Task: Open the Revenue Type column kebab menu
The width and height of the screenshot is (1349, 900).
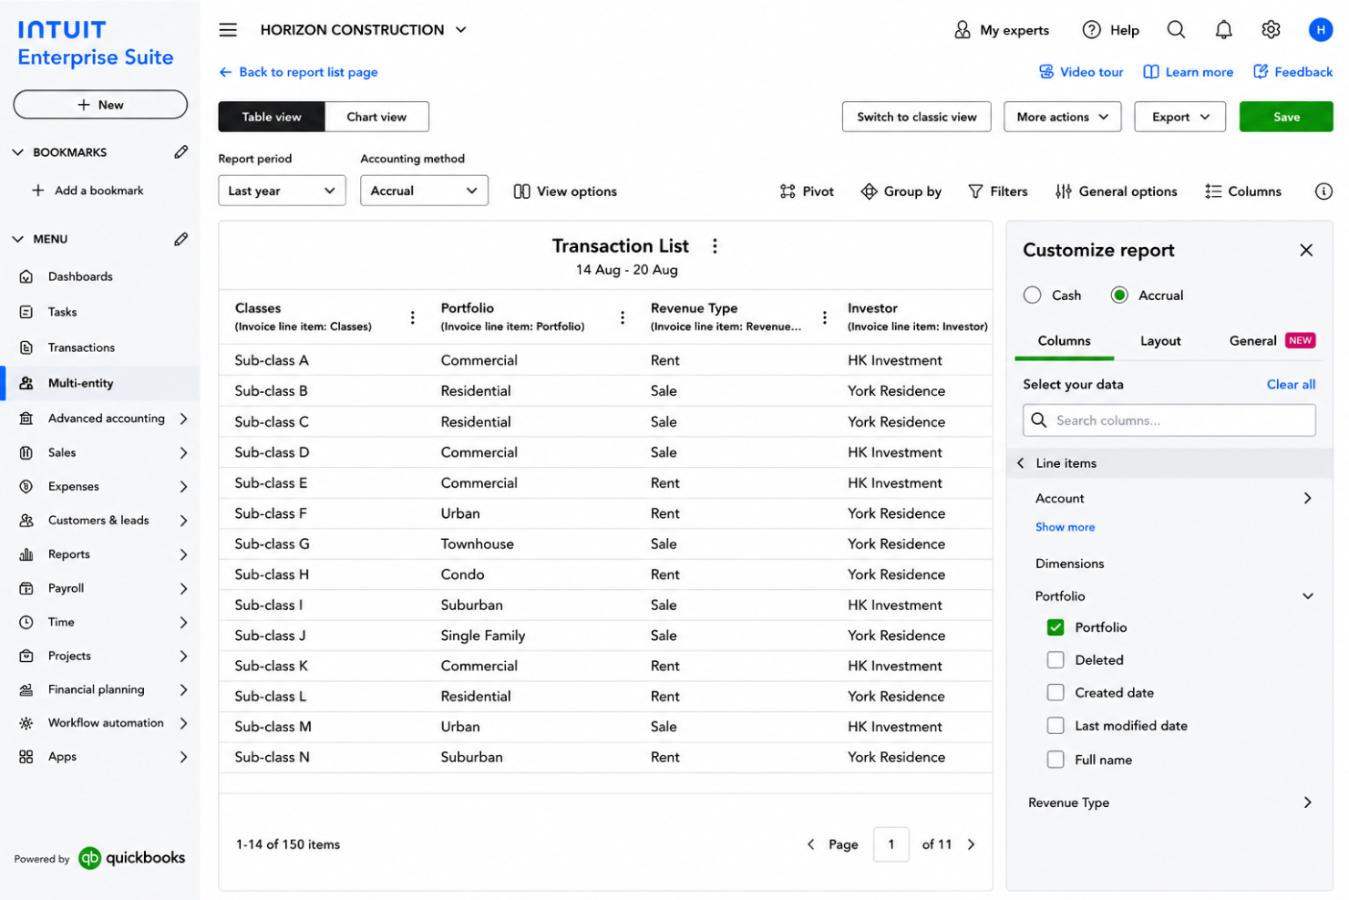Action: 824,317
